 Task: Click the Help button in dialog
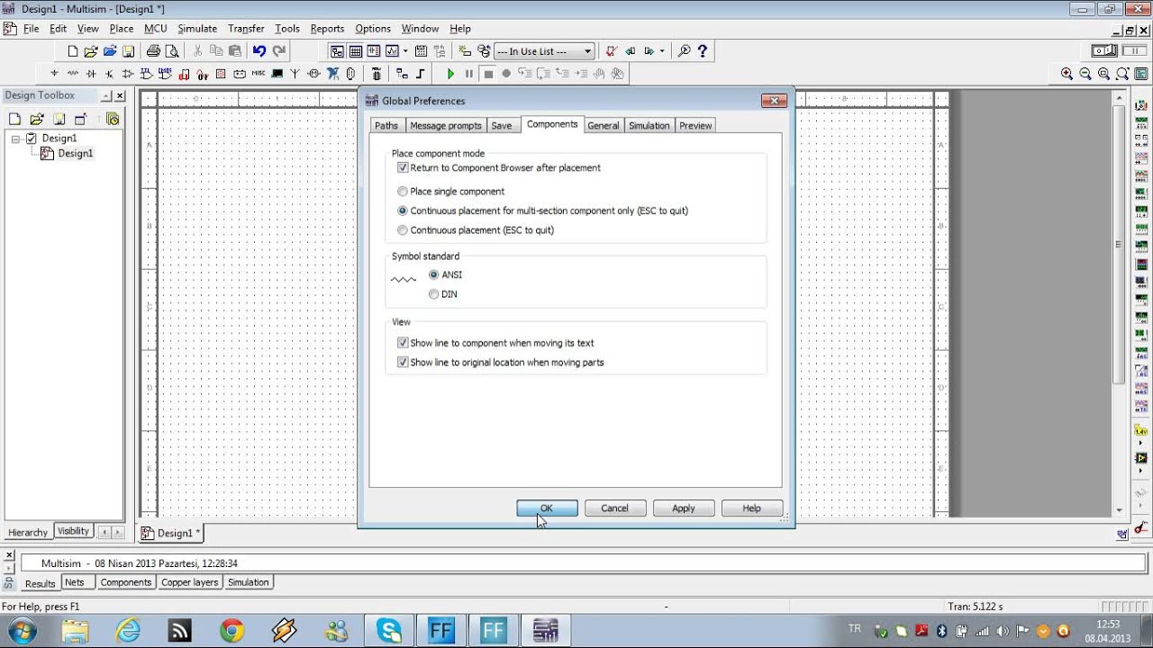(x=752, y=508)
